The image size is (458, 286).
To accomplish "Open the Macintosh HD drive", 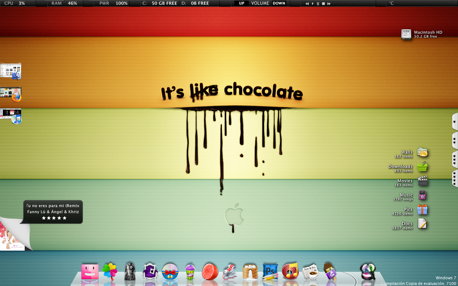I will click(x=406, y=34).
